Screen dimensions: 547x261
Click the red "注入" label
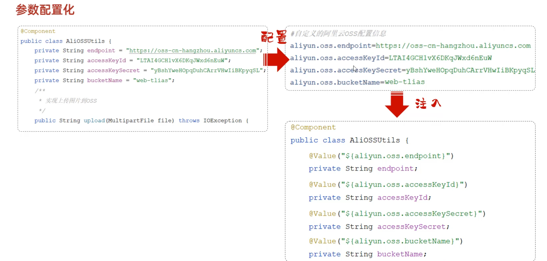428,103
